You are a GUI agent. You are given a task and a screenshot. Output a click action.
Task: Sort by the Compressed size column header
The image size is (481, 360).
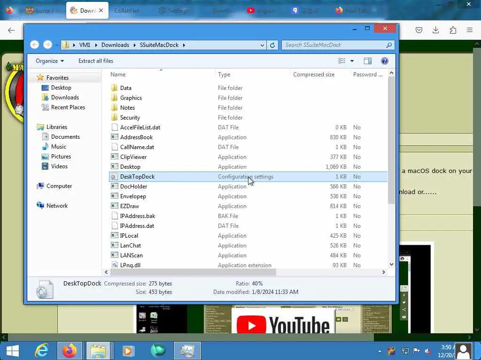(x=313, y=75)
